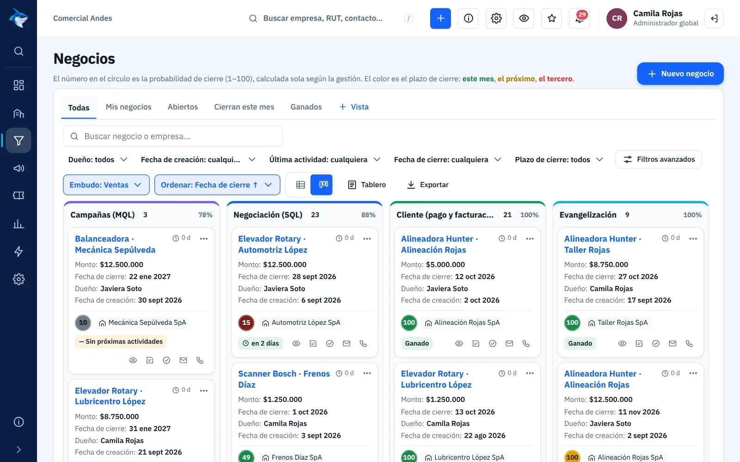Open the bar chart reports sidebar icon
Image resolution: width=740 pixels, height=462 pixels.
(x=18, y=224)
